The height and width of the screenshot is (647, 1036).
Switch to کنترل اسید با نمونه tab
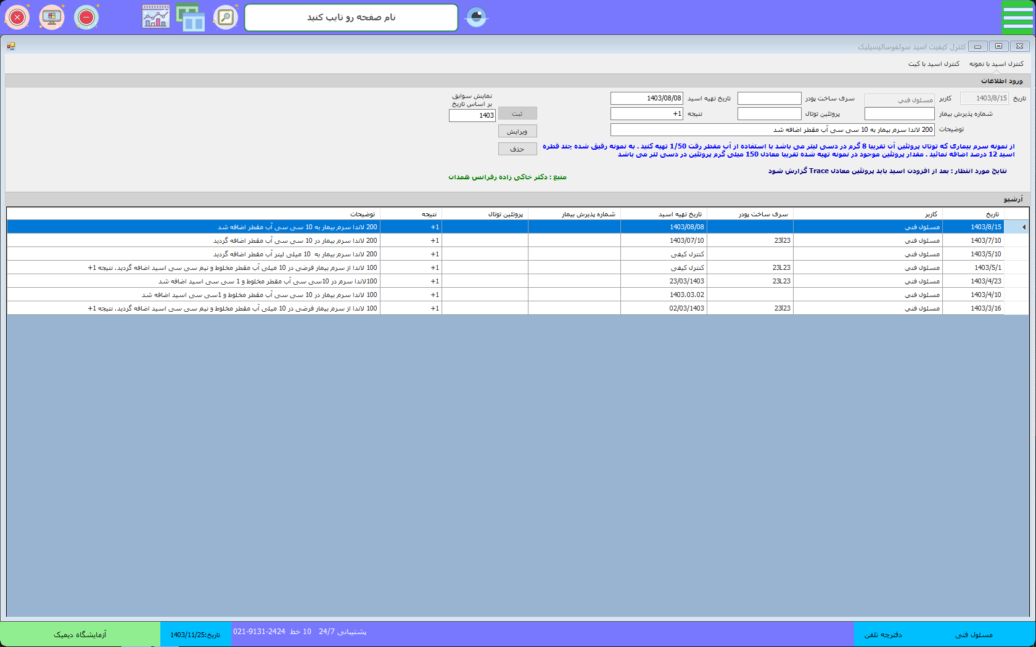[996, 64]
